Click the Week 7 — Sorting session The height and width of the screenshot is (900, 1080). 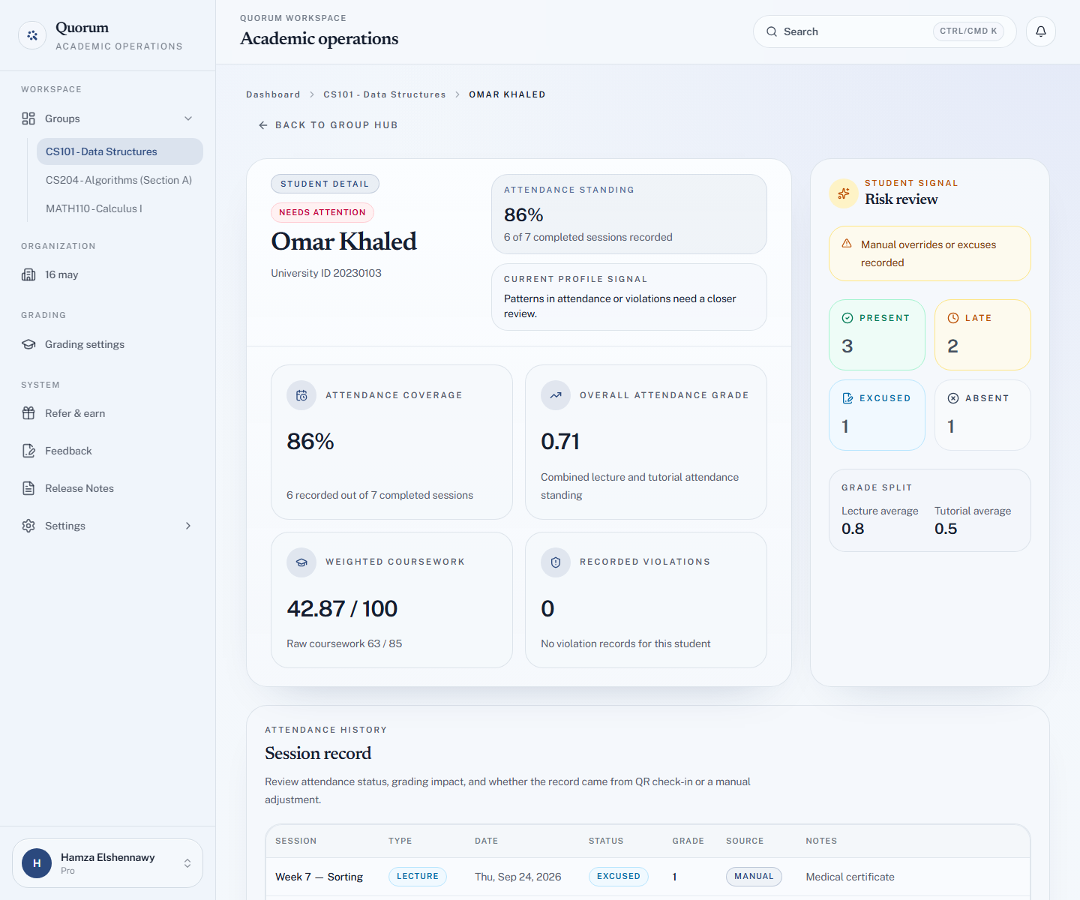coord(319,877)
